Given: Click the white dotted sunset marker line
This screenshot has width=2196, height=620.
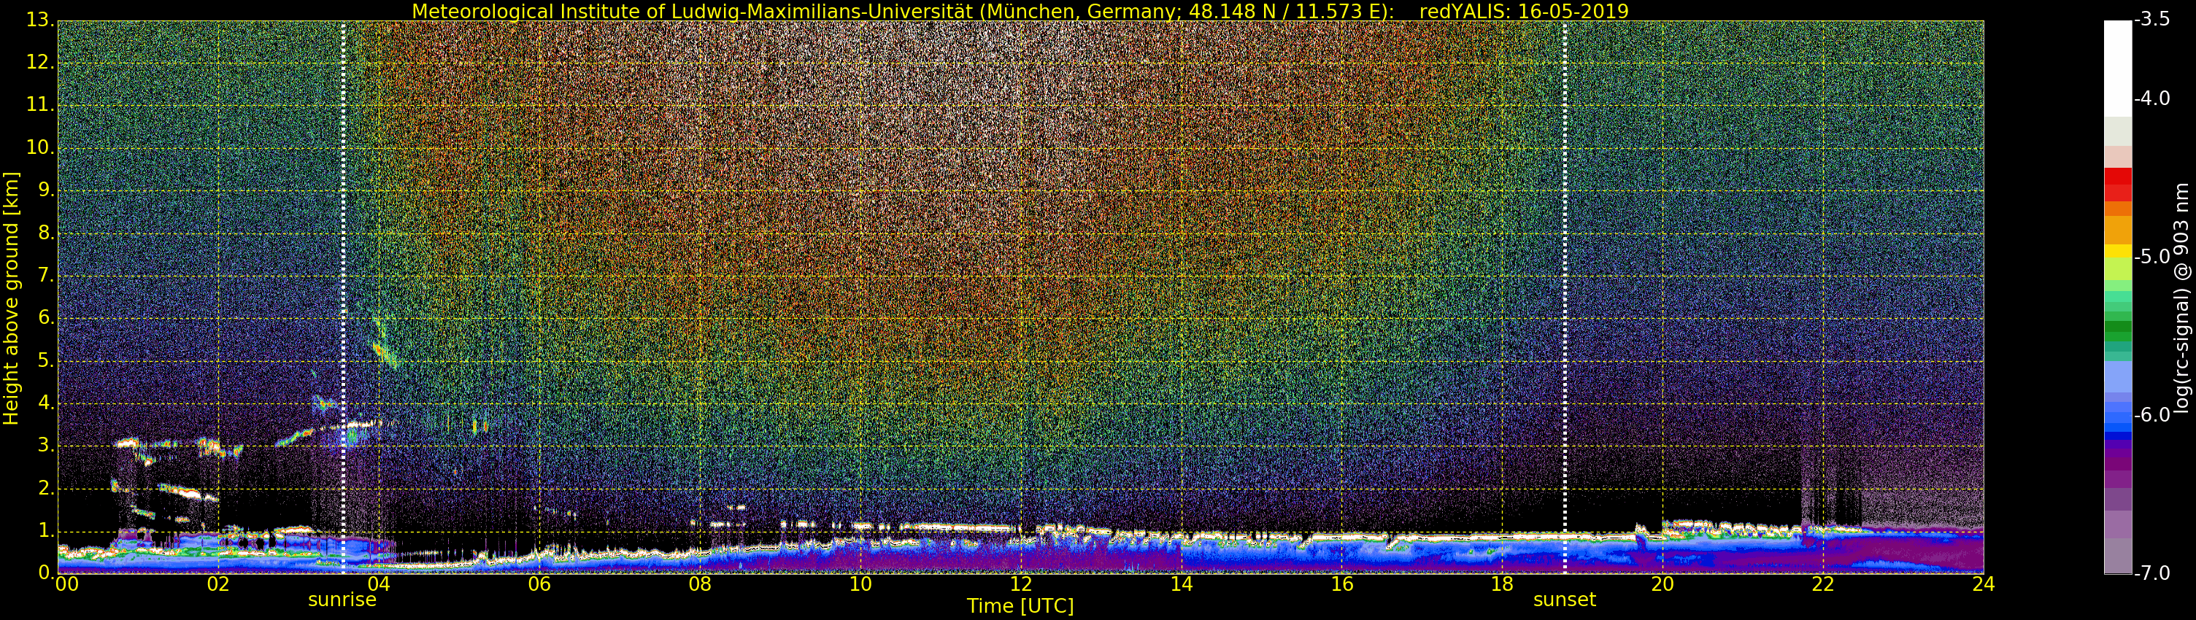Looking at the screenshot, I should click(1565, 296).
